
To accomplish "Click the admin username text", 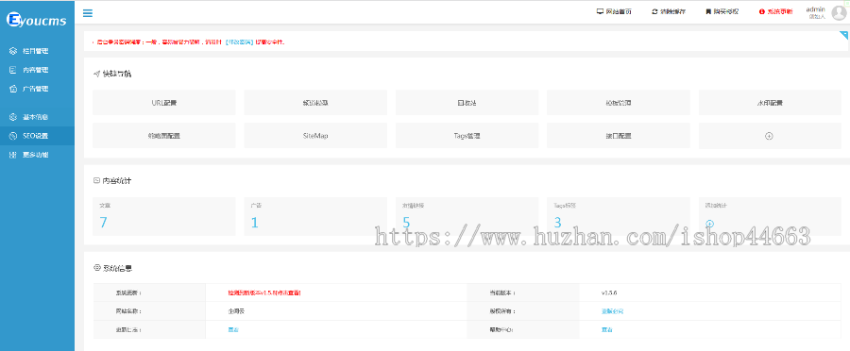I will 815,9.
